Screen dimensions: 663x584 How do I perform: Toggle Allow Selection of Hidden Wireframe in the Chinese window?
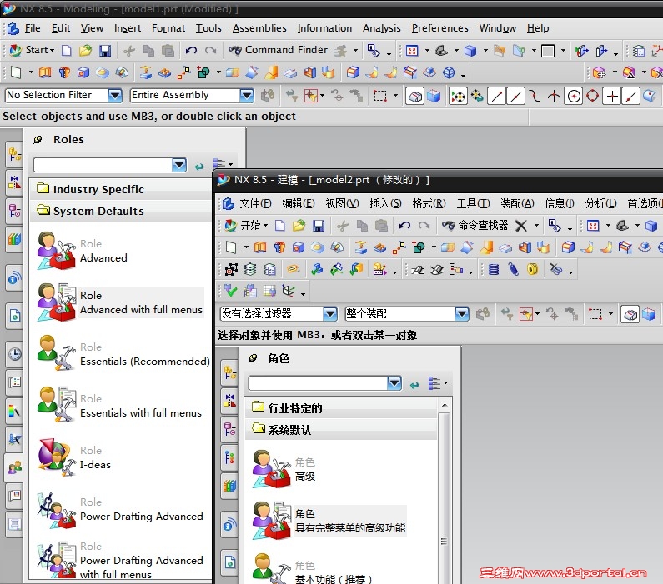click(630, 315)
